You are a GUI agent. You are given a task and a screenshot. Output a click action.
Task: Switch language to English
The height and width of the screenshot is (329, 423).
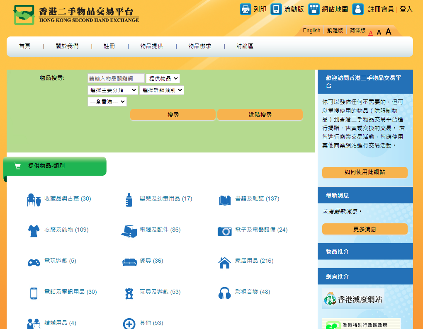point(311,31)
